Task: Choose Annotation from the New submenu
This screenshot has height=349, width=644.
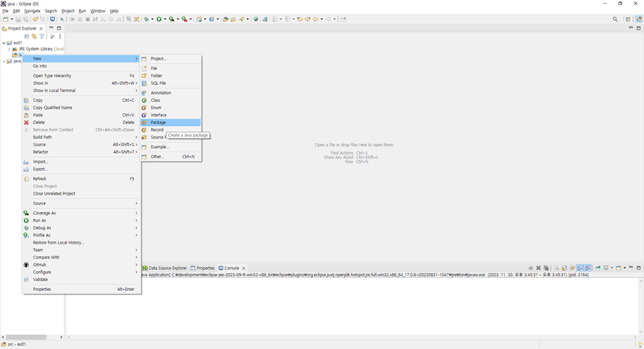Action: pyautogui.click(x=170, y=93)
